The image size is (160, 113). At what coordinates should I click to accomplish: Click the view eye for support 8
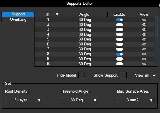[x=144, y=54]
